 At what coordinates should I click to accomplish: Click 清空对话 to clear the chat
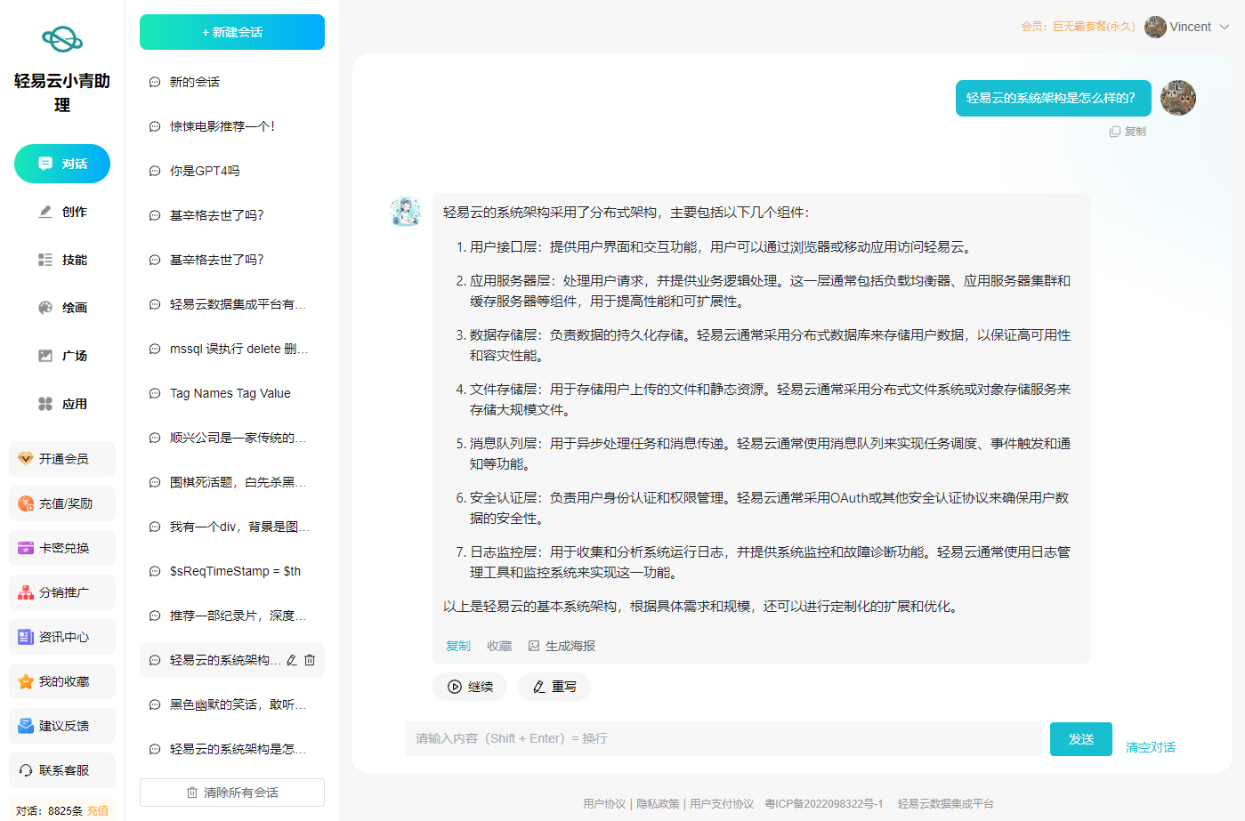1151,747
